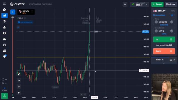This screenshot has height=100, width=178.
Task: Click the Switch Time link
Action: pyautogui.click(x=164, y=25)
